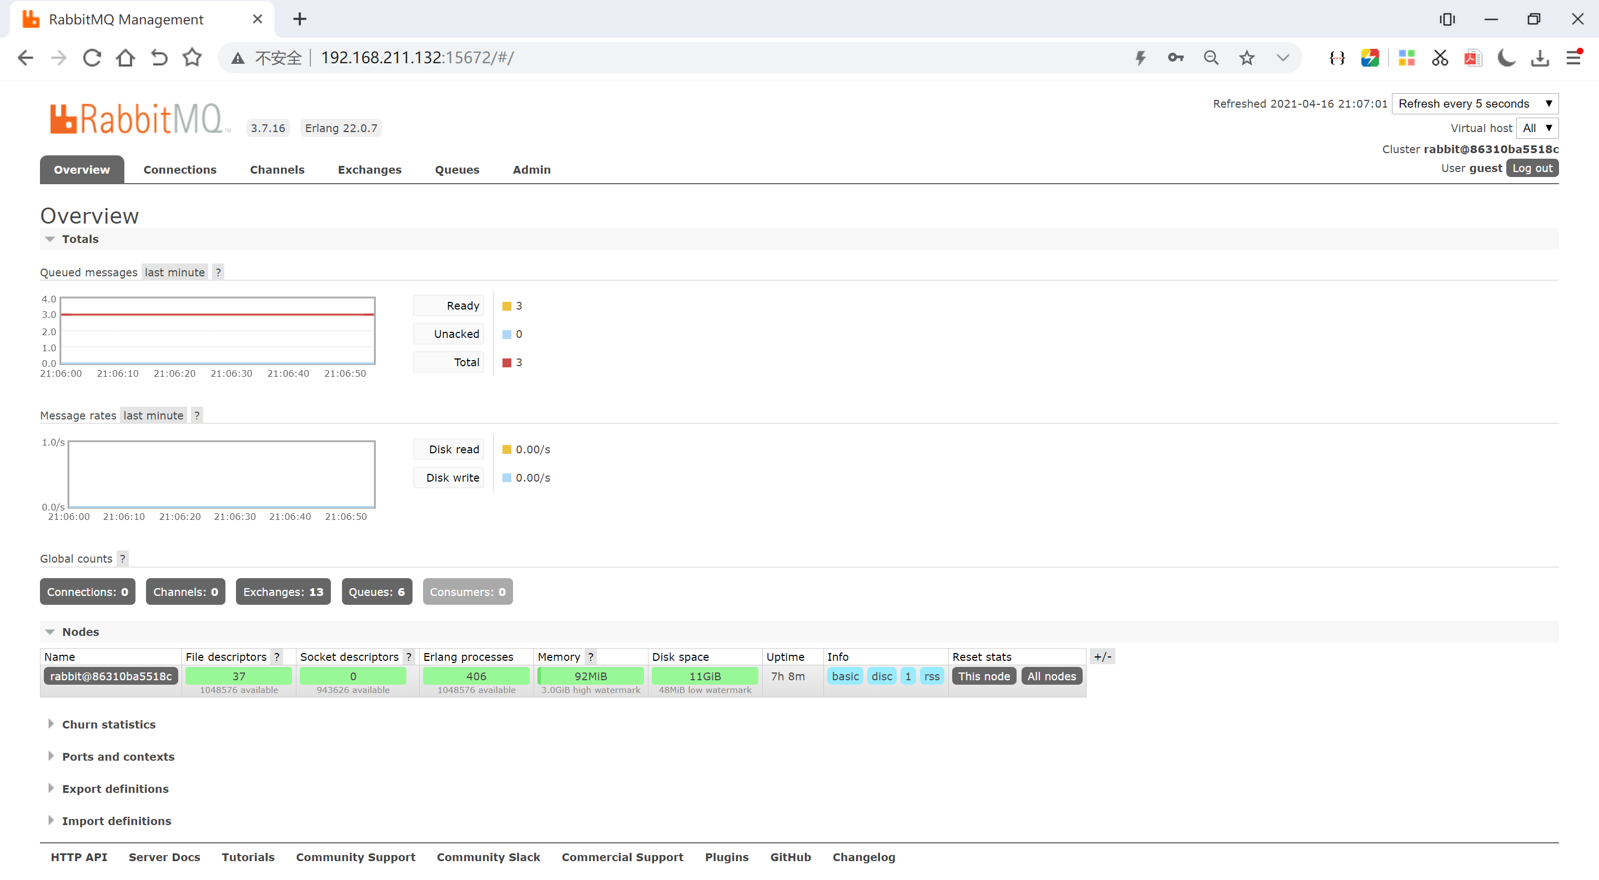This screenshot has height=880, width=1599.
Task: Open the Refresh every 5 seconds dropdown
Action: (1475, 104)
